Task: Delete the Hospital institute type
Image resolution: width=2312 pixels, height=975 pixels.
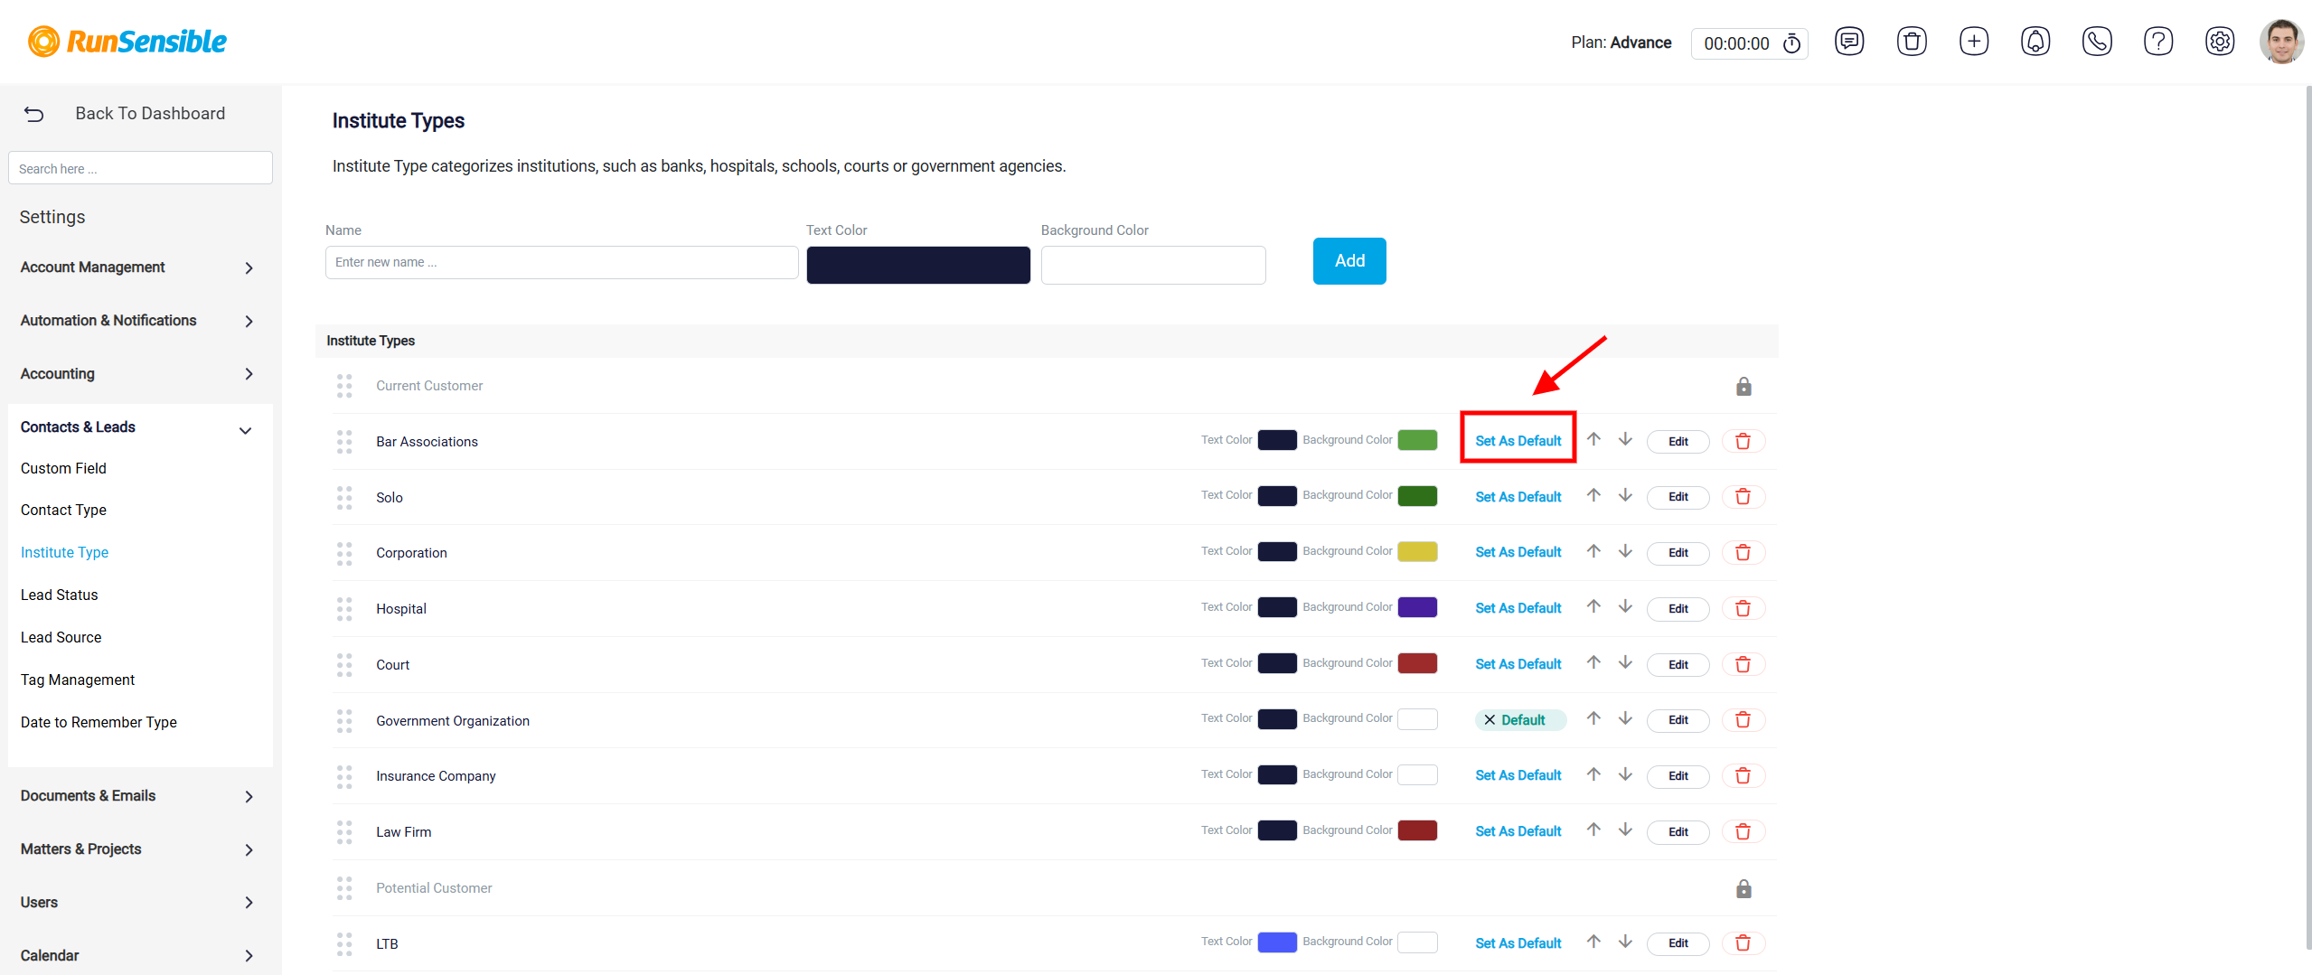Action: coord(1743,609)
